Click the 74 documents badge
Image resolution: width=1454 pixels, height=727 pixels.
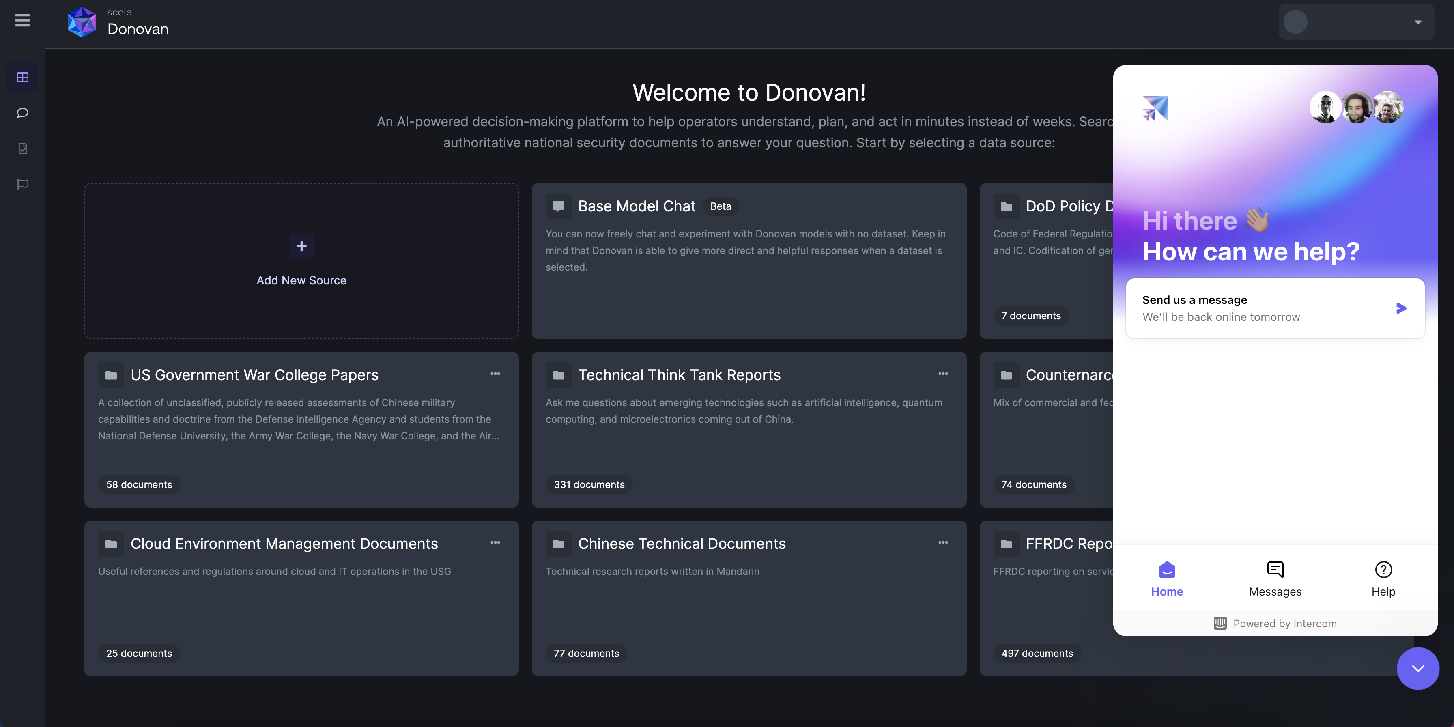[x=1033, y=485]
